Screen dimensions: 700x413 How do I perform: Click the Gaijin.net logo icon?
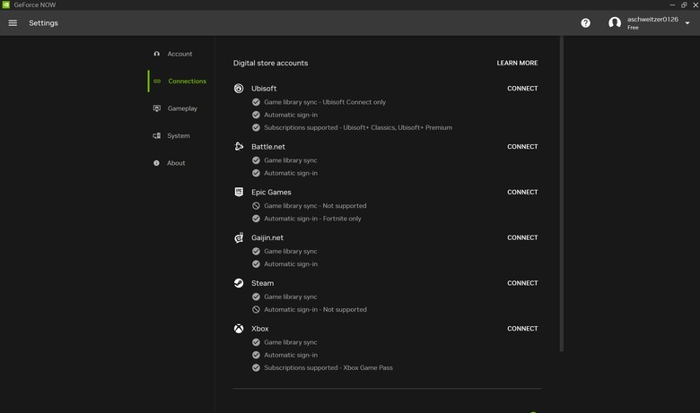click(239, 237)
